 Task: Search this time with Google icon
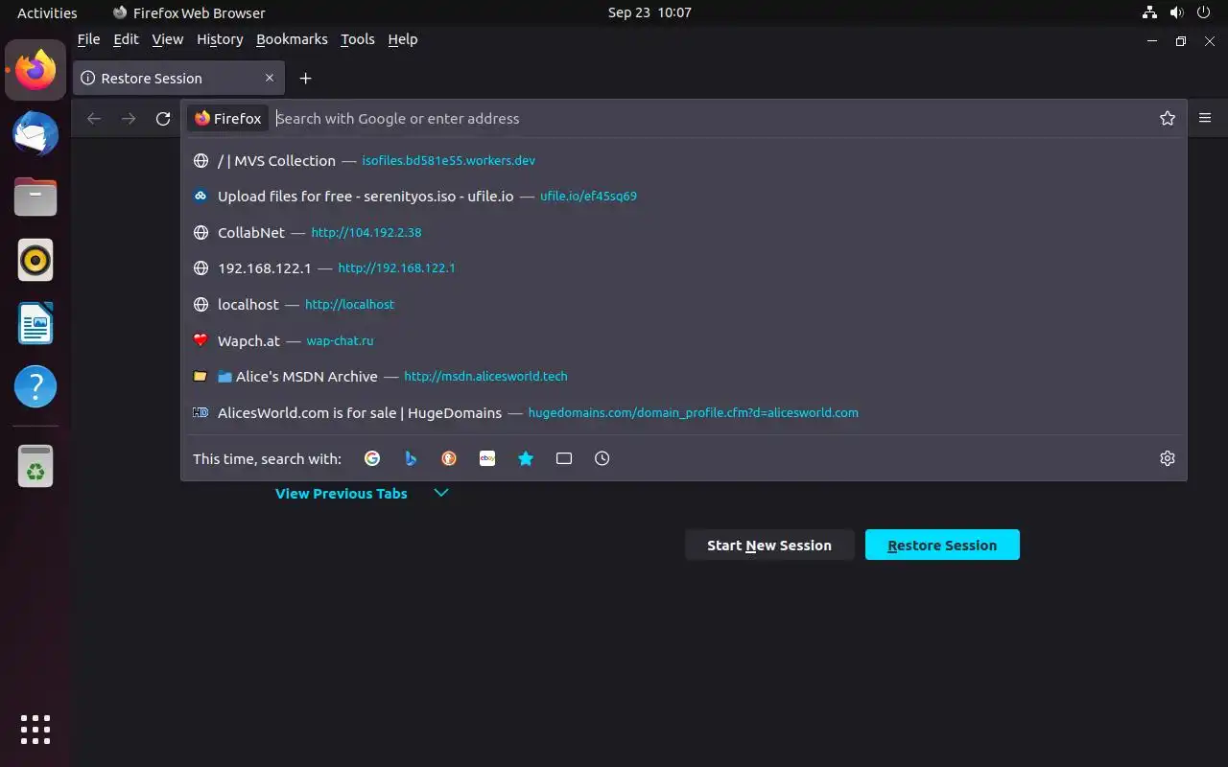[x=372, y=458]
